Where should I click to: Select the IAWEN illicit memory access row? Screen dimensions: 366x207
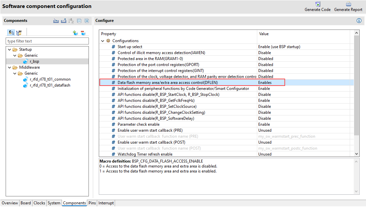coord(226,53)
